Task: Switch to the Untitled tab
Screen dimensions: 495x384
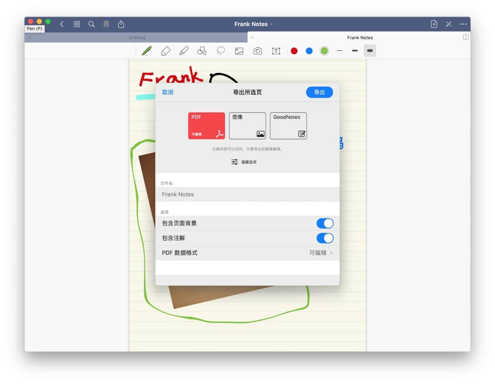Action: [x=136, y=38]
